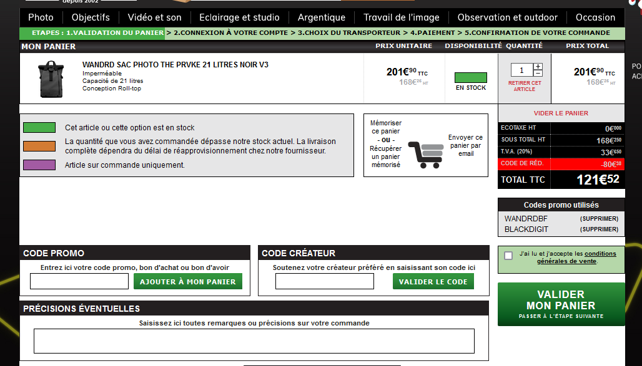Focus the code promo input field
642x366 pixels.
click(79, 281)
